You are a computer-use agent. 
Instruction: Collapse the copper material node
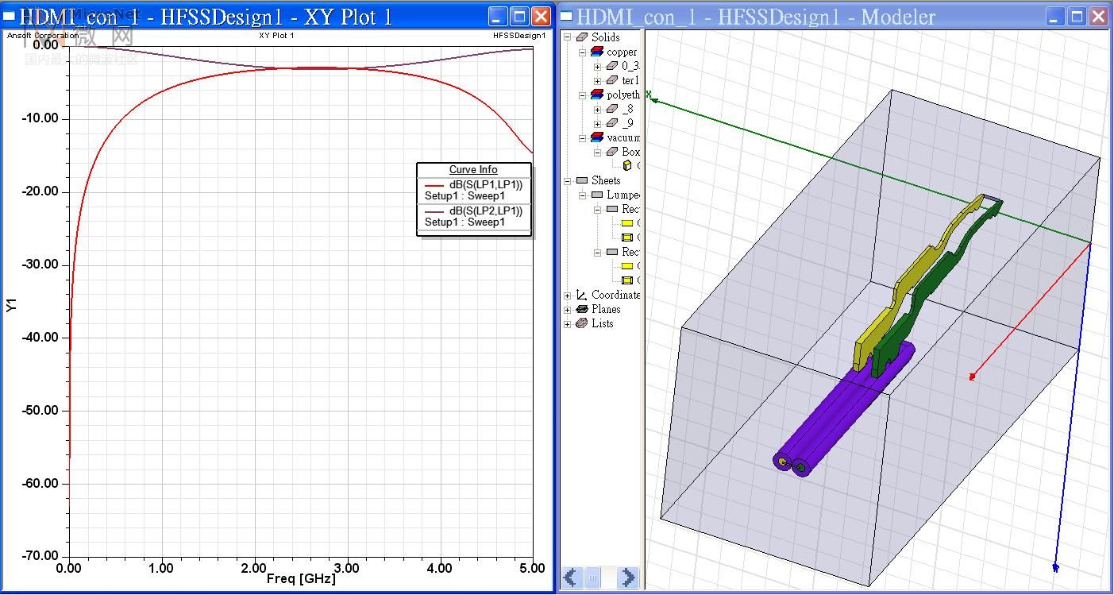coord(582,52)
